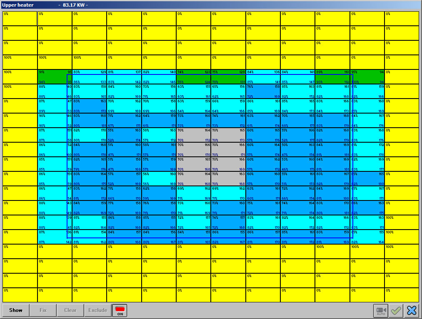Select heater cell 63% 159
This screenshot has height=319, width=422.
[194, 106]
